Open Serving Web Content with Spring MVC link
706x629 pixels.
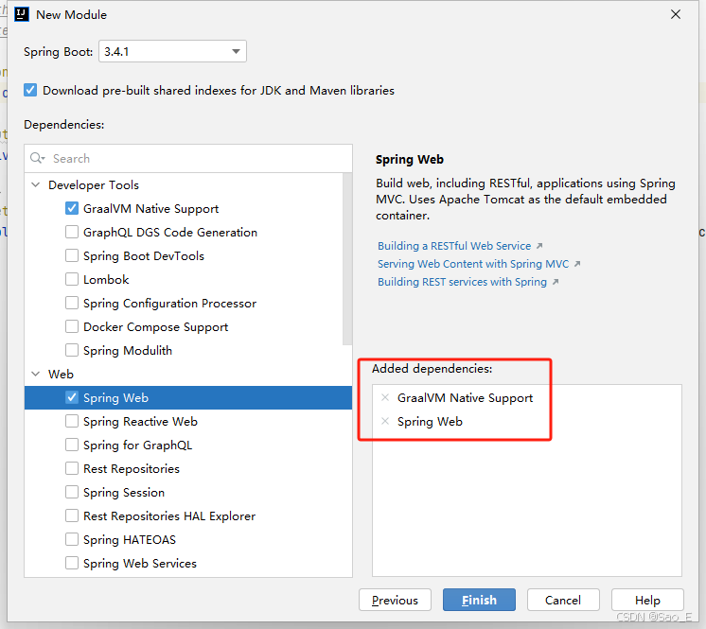point(473,264)
